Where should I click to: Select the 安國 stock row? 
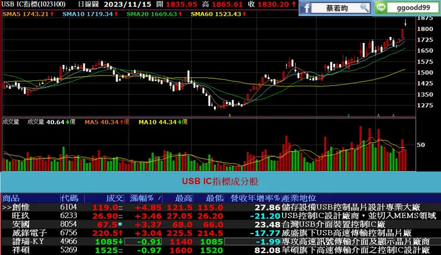tap(220, 225)
